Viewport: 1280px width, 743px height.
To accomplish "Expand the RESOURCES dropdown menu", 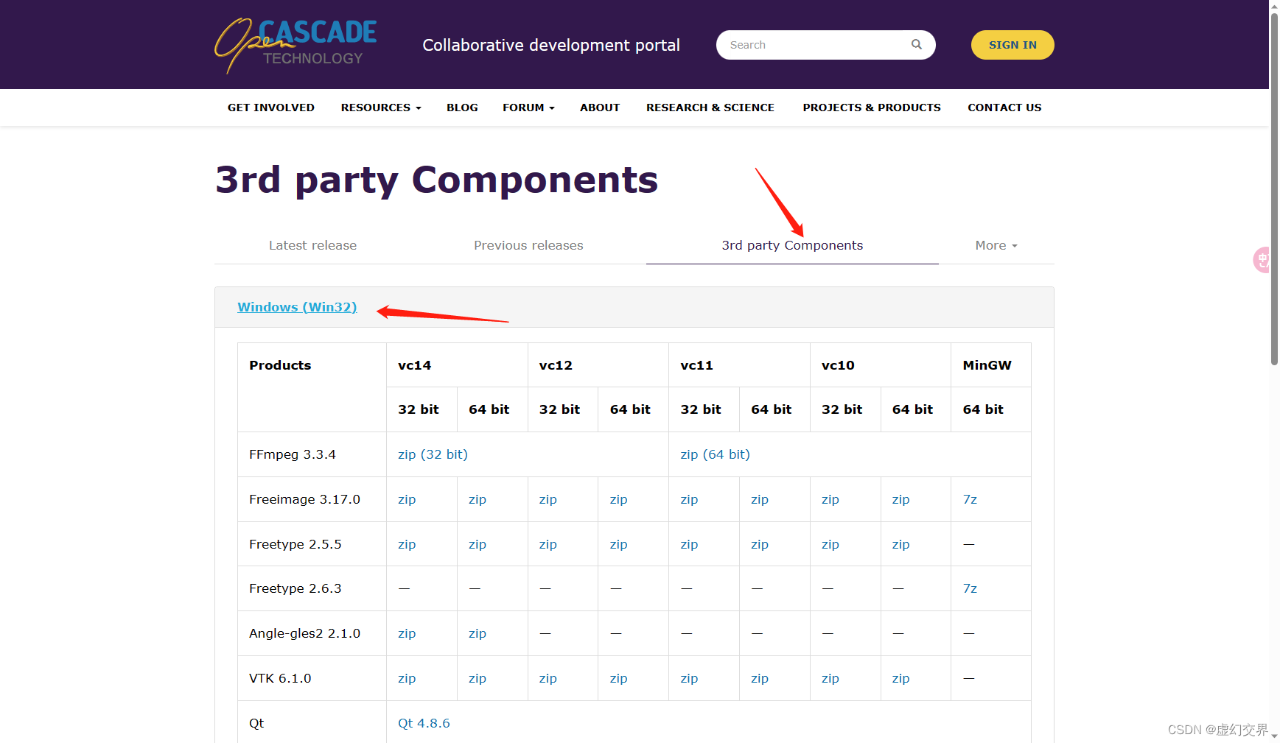I will pyautogui.click(x=380, y=108).
